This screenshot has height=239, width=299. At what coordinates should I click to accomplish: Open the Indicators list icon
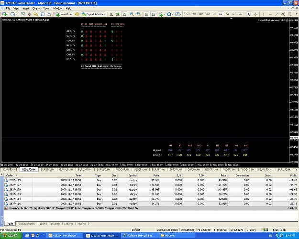pos(161,14)
